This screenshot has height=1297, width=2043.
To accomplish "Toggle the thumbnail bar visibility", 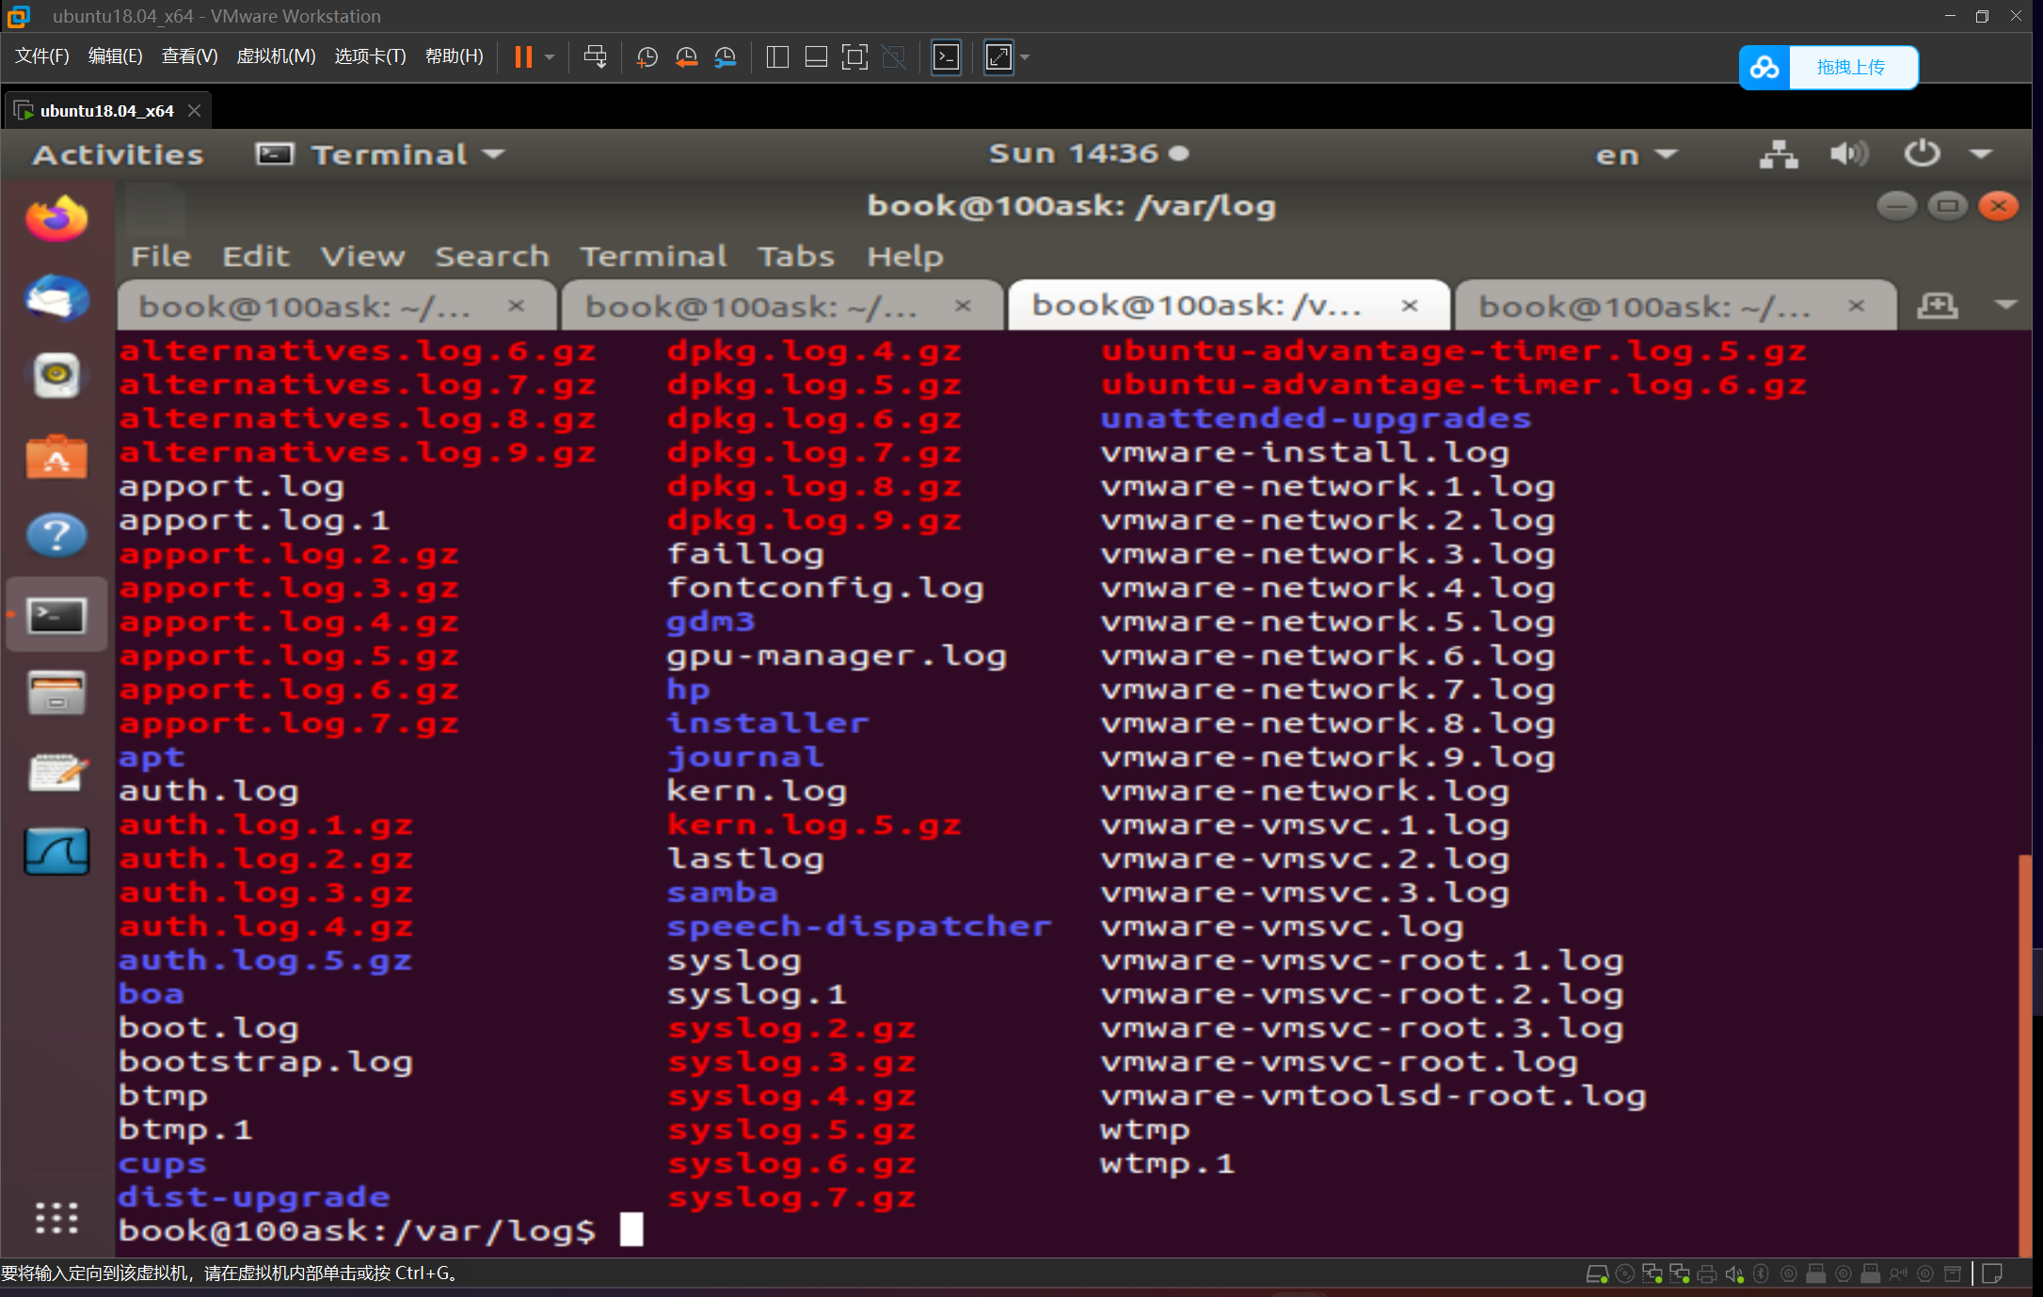I will (x=815, y=56).
